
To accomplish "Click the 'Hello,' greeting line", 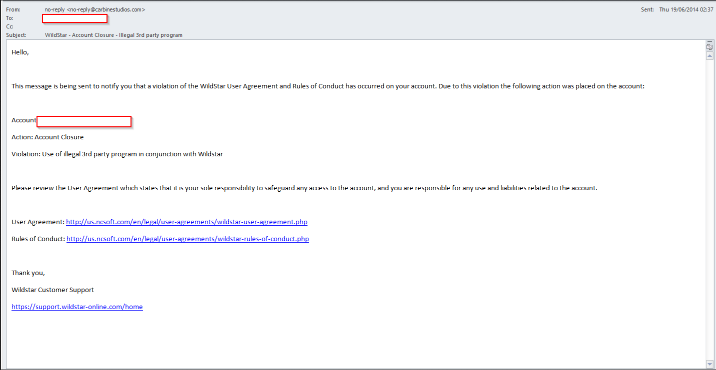I will point(20,52).
